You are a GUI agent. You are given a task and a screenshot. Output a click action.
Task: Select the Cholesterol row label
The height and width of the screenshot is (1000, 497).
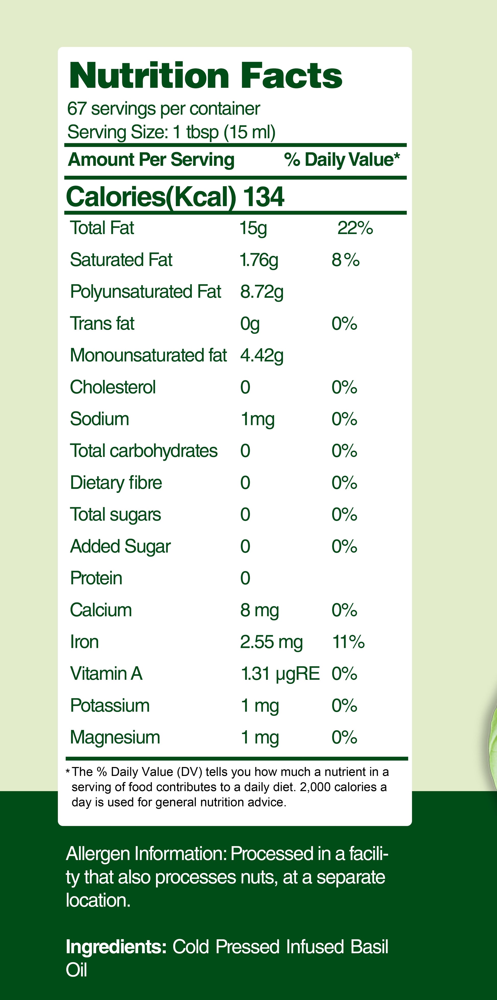click(113, 387)
